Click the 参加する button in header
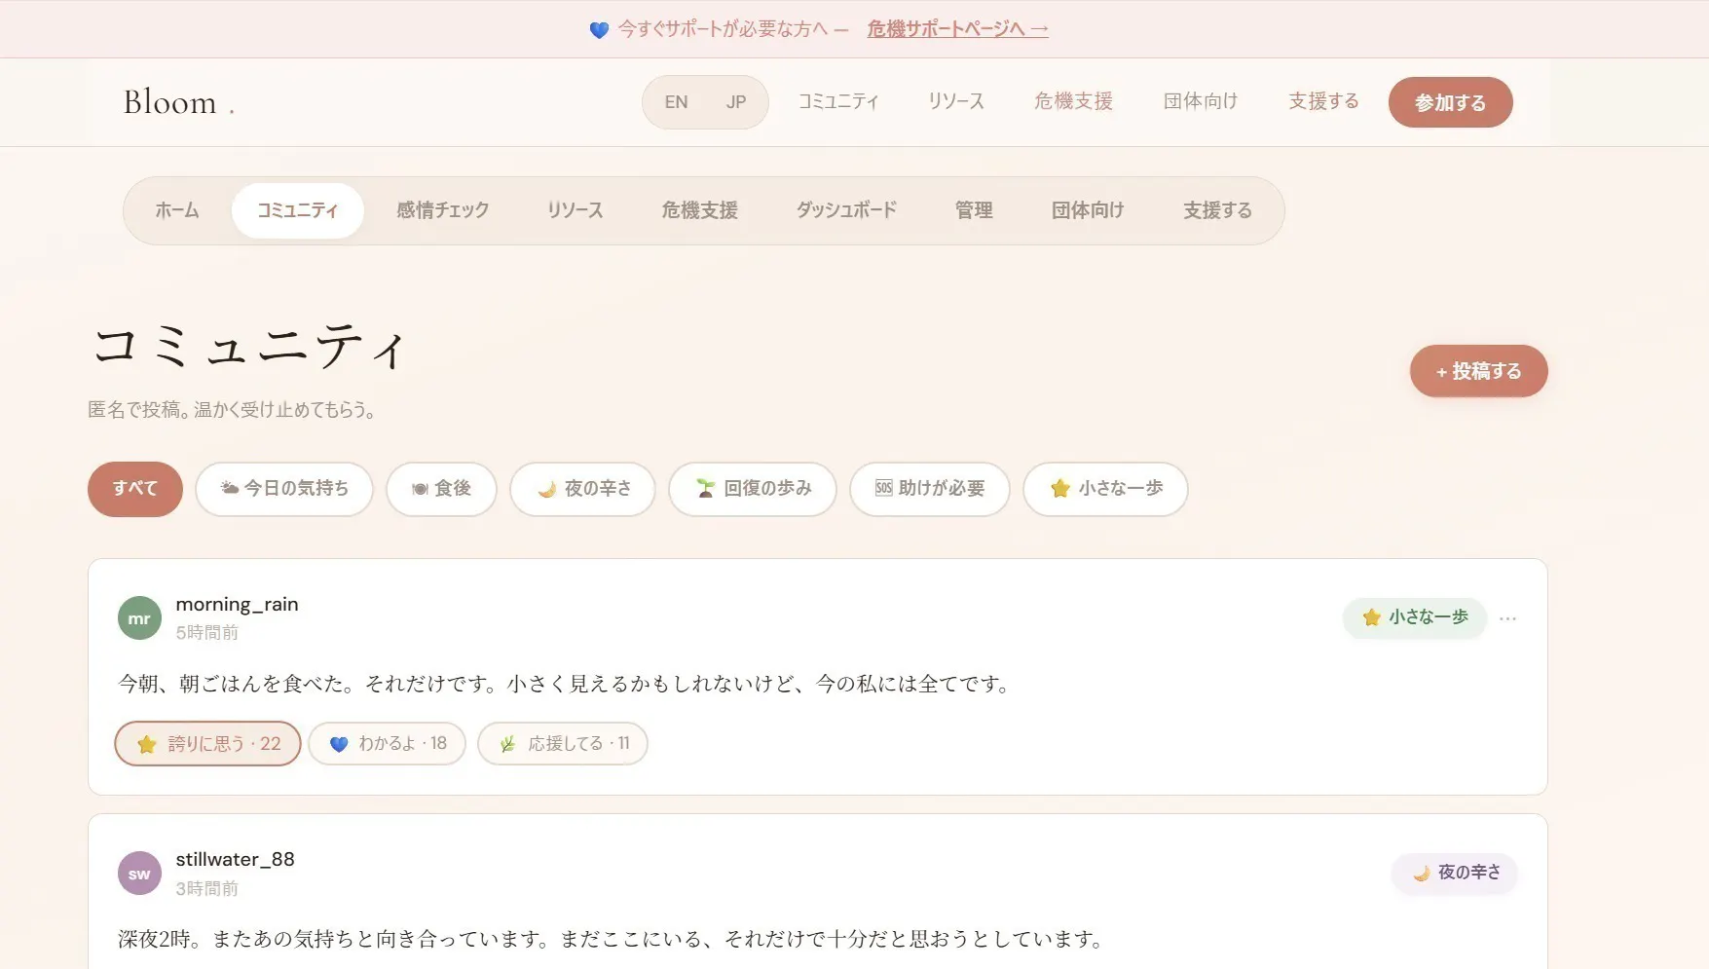Image resolution: width=1709 pixels, height=969 pixels. 1449,102
